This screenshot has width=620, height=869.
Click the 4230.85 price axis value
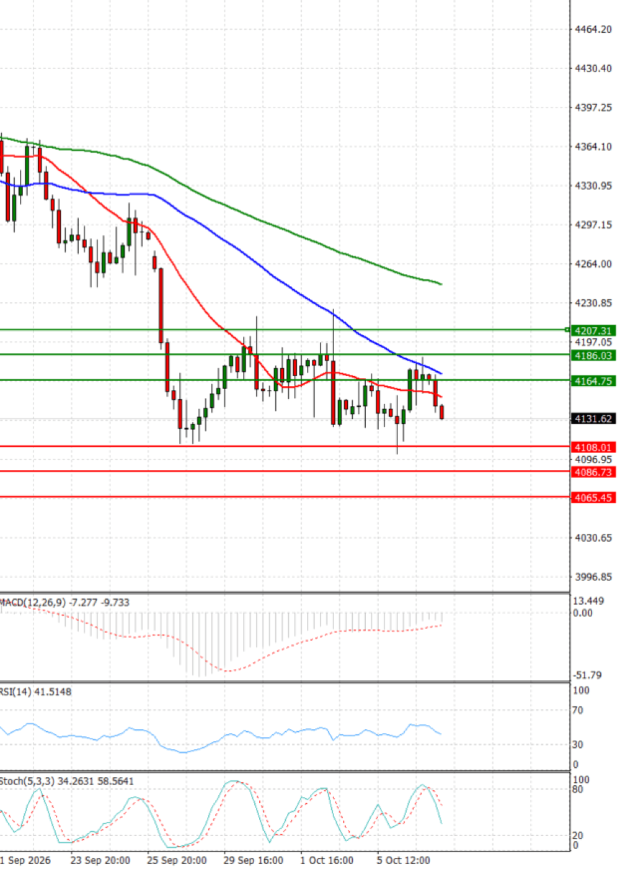coord(593,303)
